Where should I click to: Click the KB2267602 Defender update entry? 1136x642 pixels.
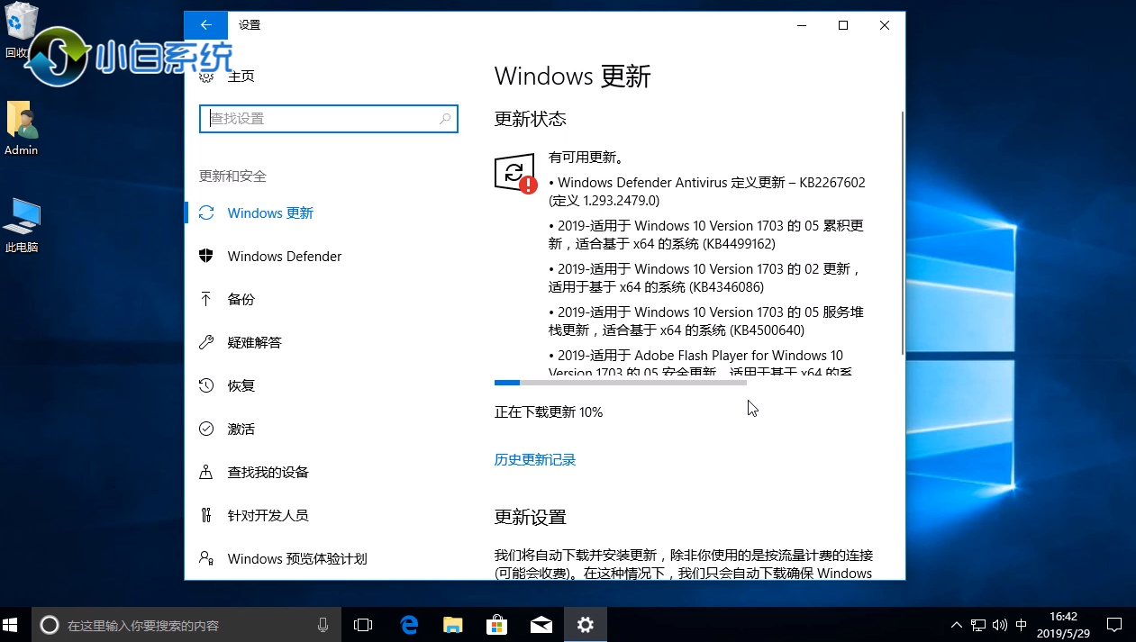tap(707, 192)
